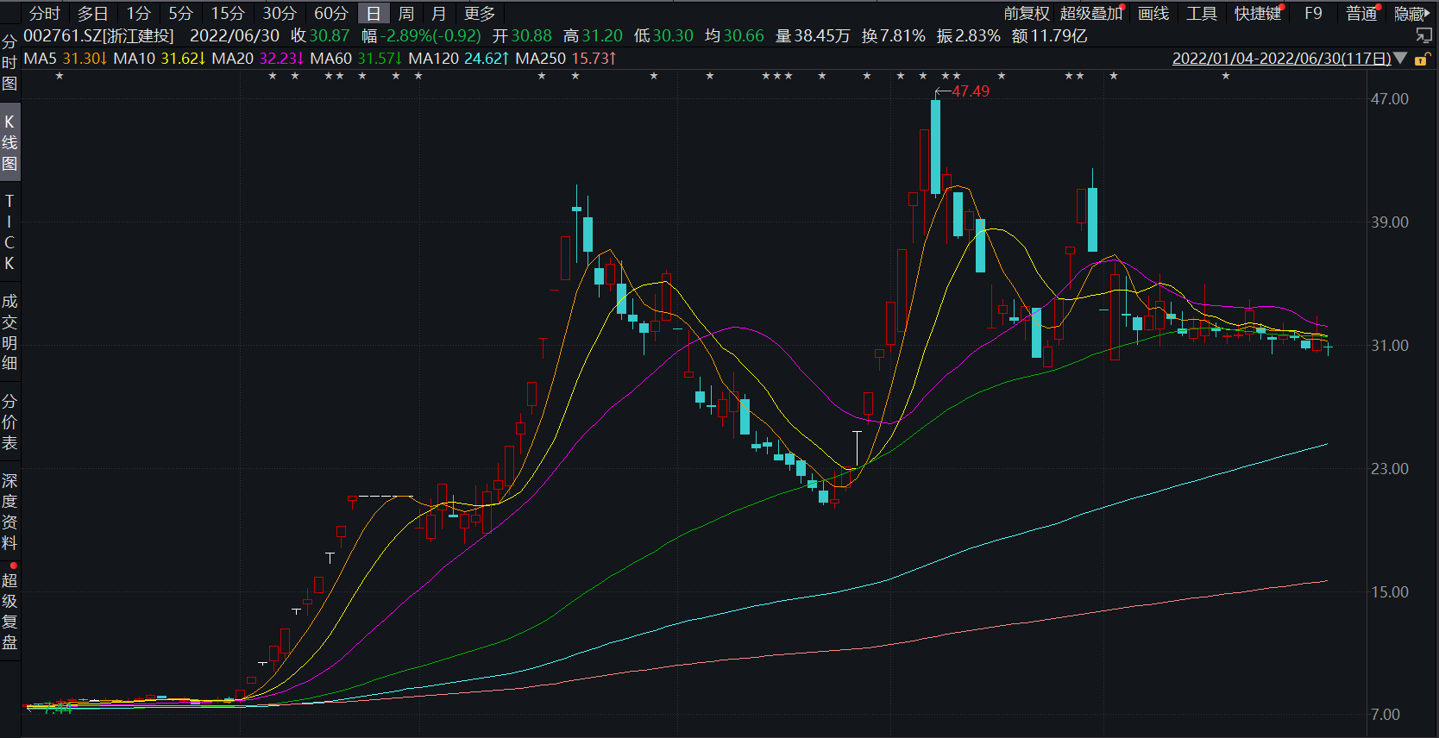This screenshot has height=738, width=1439.
Task: Click the 15.00 price axis label
Action: point(1389,592)
